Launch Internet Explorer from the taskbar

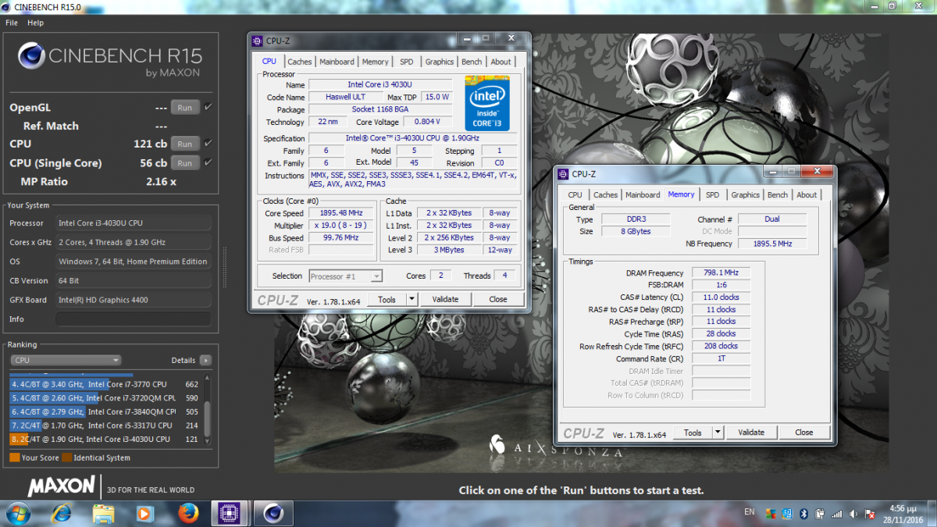pyautogui.click(x=61, y=513)
